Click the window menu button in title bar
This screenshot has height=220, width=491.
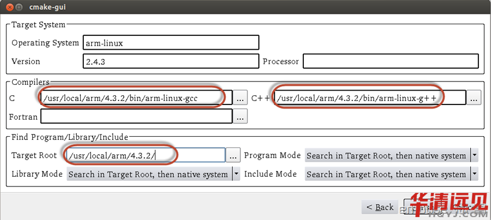tap(19, 6)
